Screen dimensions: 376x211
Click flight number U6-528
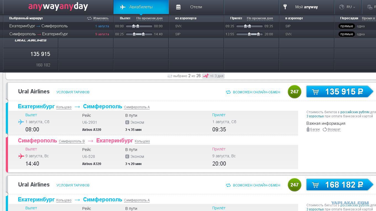[x=88, y=156]
